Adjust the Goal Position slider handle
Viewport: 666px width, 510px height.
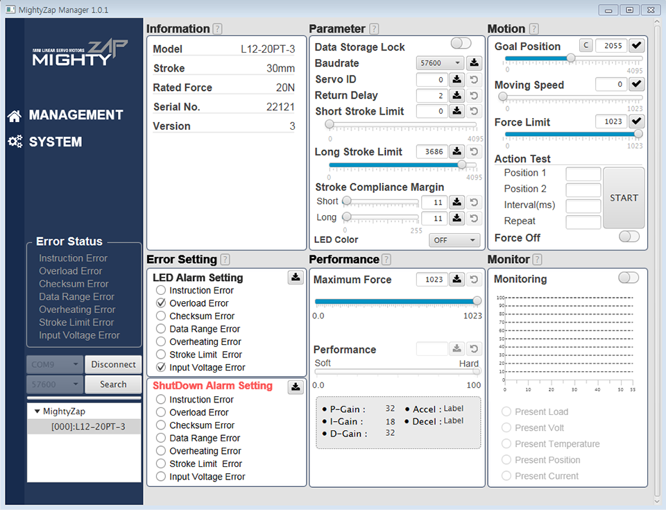571,58
